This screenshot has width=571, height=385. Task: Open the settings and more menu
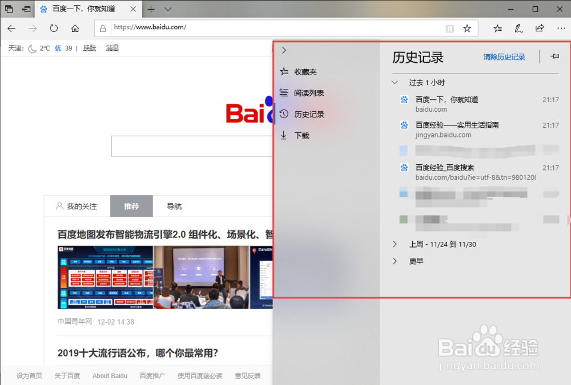pos(561,29)
